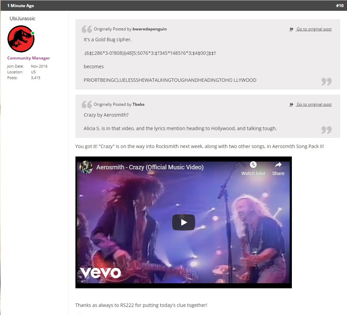This screenshot has height=315, width=347.
Task: Click Tbabs username in quote
Action: pos(138,104)
